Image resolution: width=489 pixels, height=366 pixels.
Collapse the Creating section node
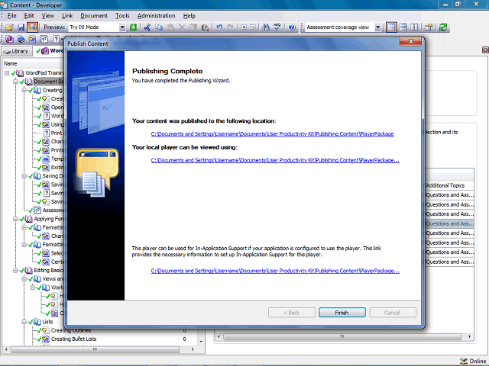(x=24, y=90)
